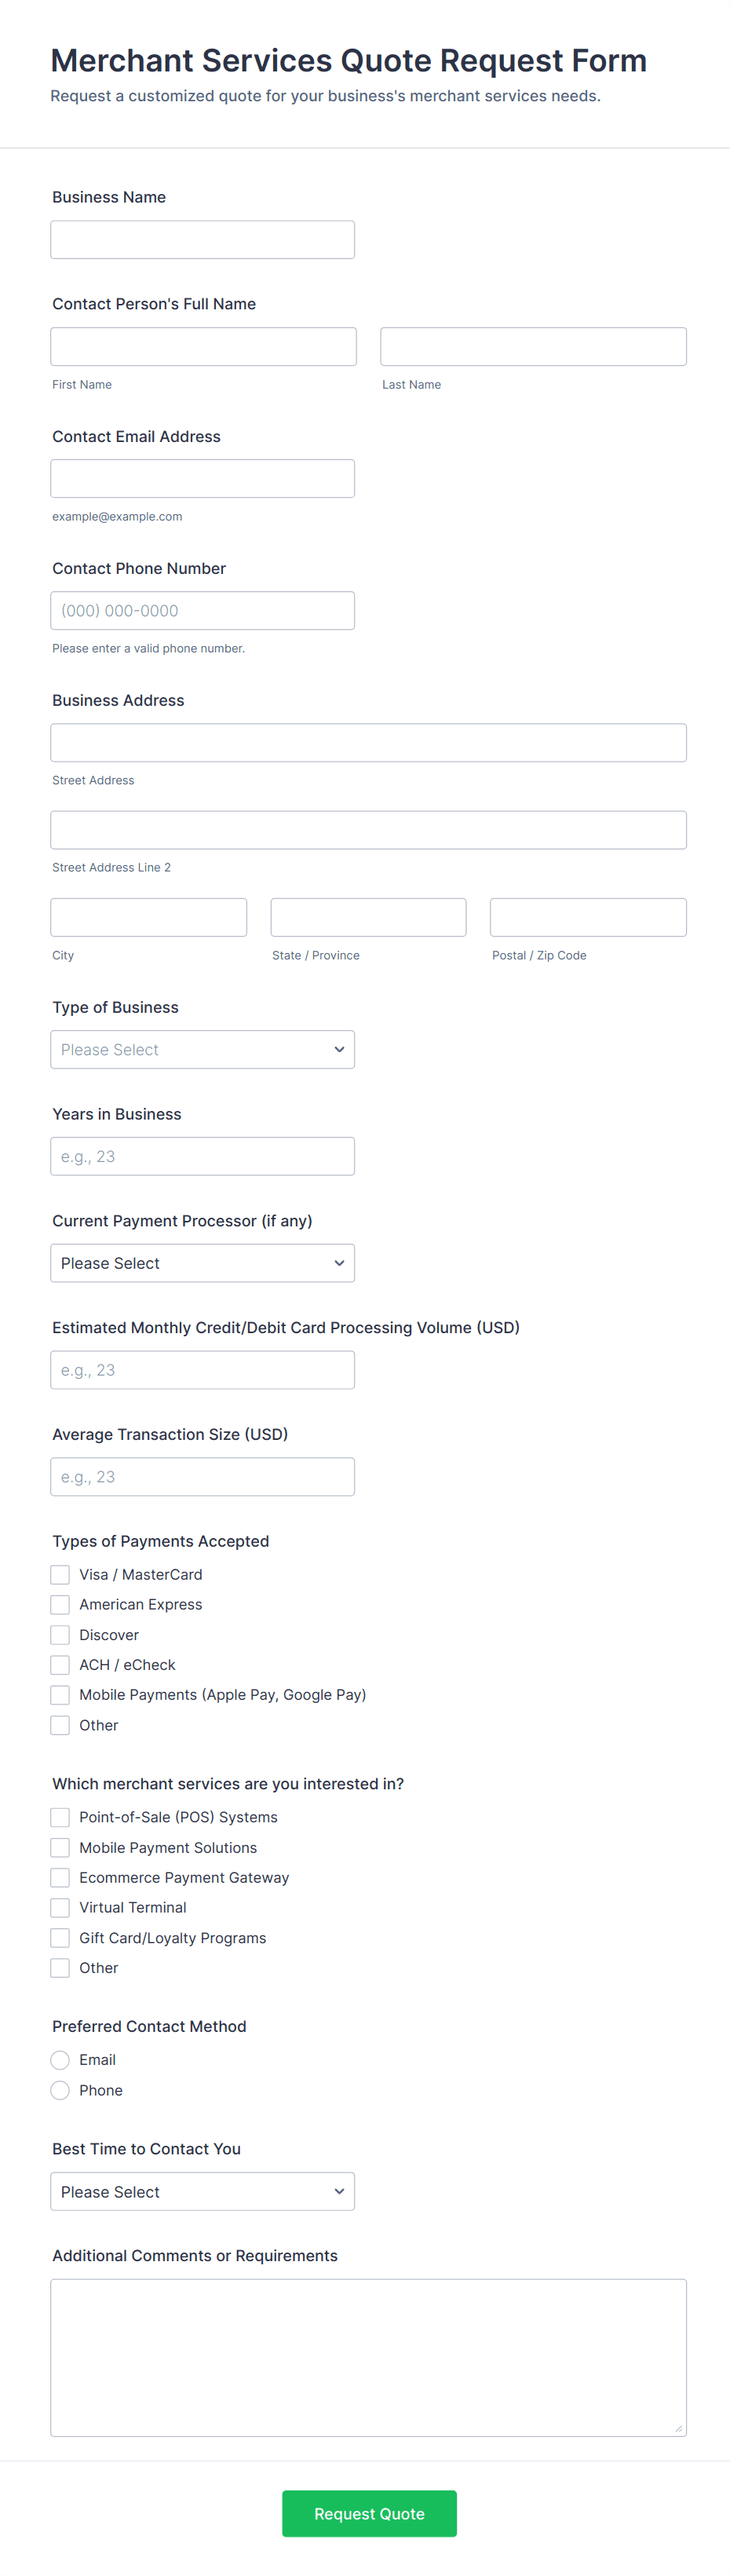Tick the American Express checkbox
The width and height of the screenshot is (730, 2576).
tap(60, 1604)
